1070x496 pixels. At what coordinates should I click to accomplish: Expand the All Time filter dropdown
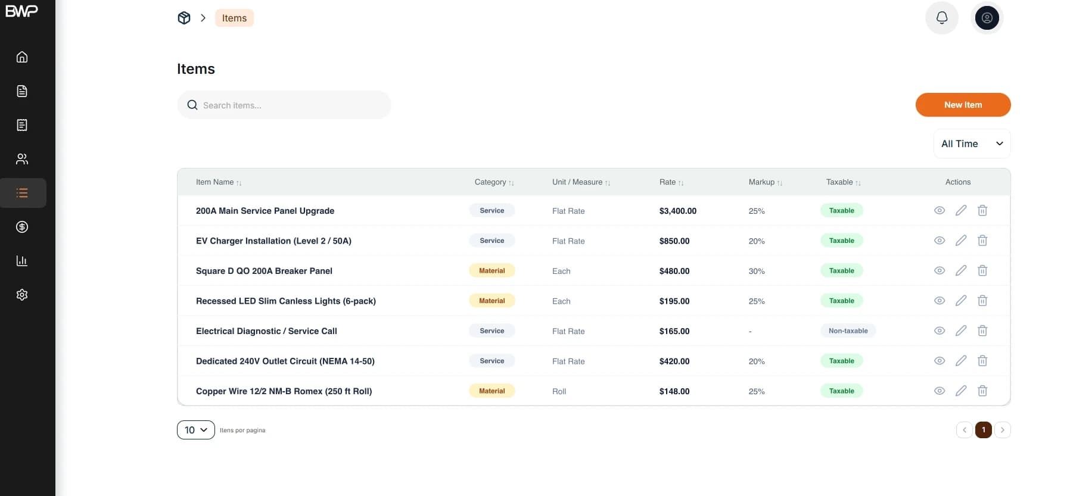point(972,144)
